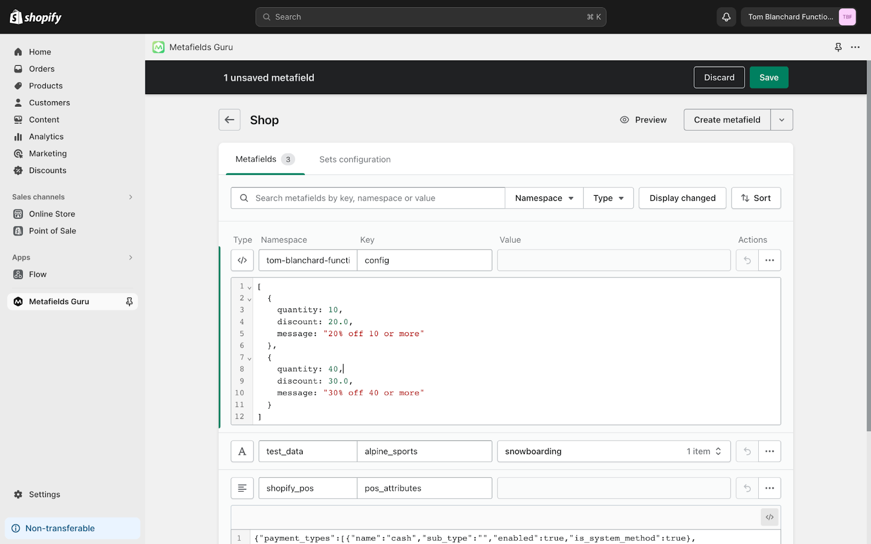The width and height of the screenshot is (871, 544).
Task: Click the config key field
Action: (425, 260)
